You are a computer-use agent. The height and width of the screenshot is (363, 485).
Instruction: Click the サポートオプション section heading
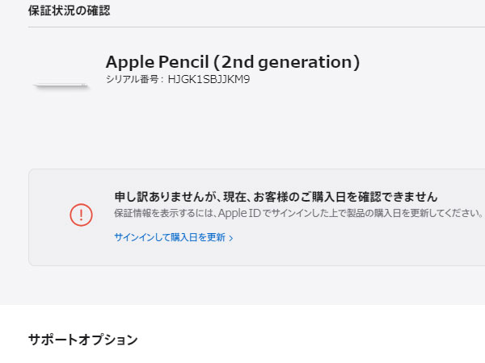tap(82, 340)
